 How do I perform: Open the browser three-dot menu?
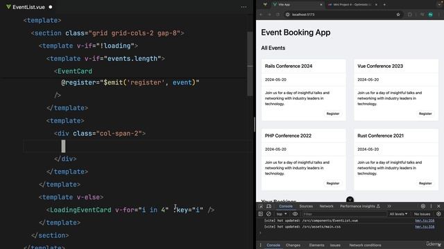coord(439,15)
